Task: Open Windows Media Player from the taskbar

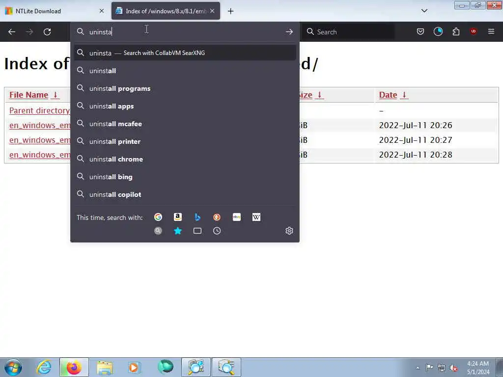Action: [x=134, y=367]
